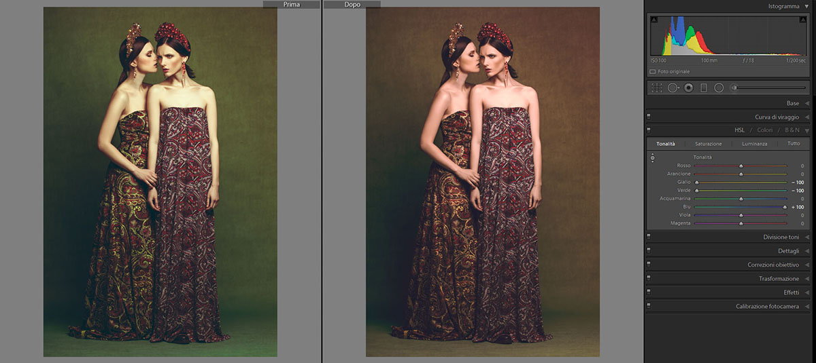Switch to B & N mode
The height and width of the screenshot is (363, 816).
click(x=792, y=130)
